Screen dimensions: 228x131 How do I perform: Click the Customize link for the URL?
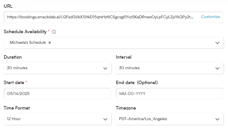coord(210,17)
